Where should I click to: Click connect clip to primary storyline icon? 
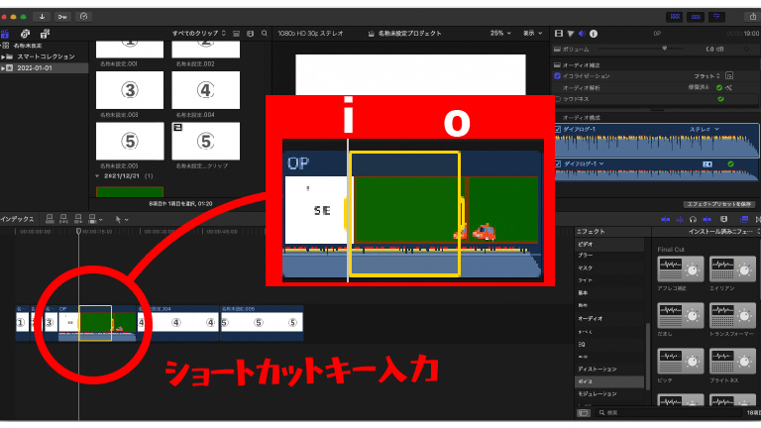(50, 219)
